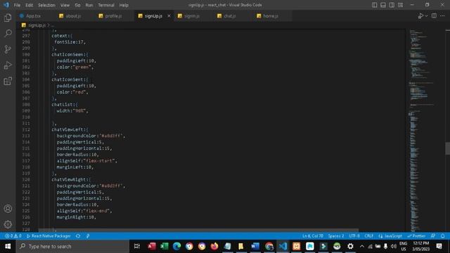Click the Run Code play icon
Screen dimensions: 450x253
tap(420, 15)
